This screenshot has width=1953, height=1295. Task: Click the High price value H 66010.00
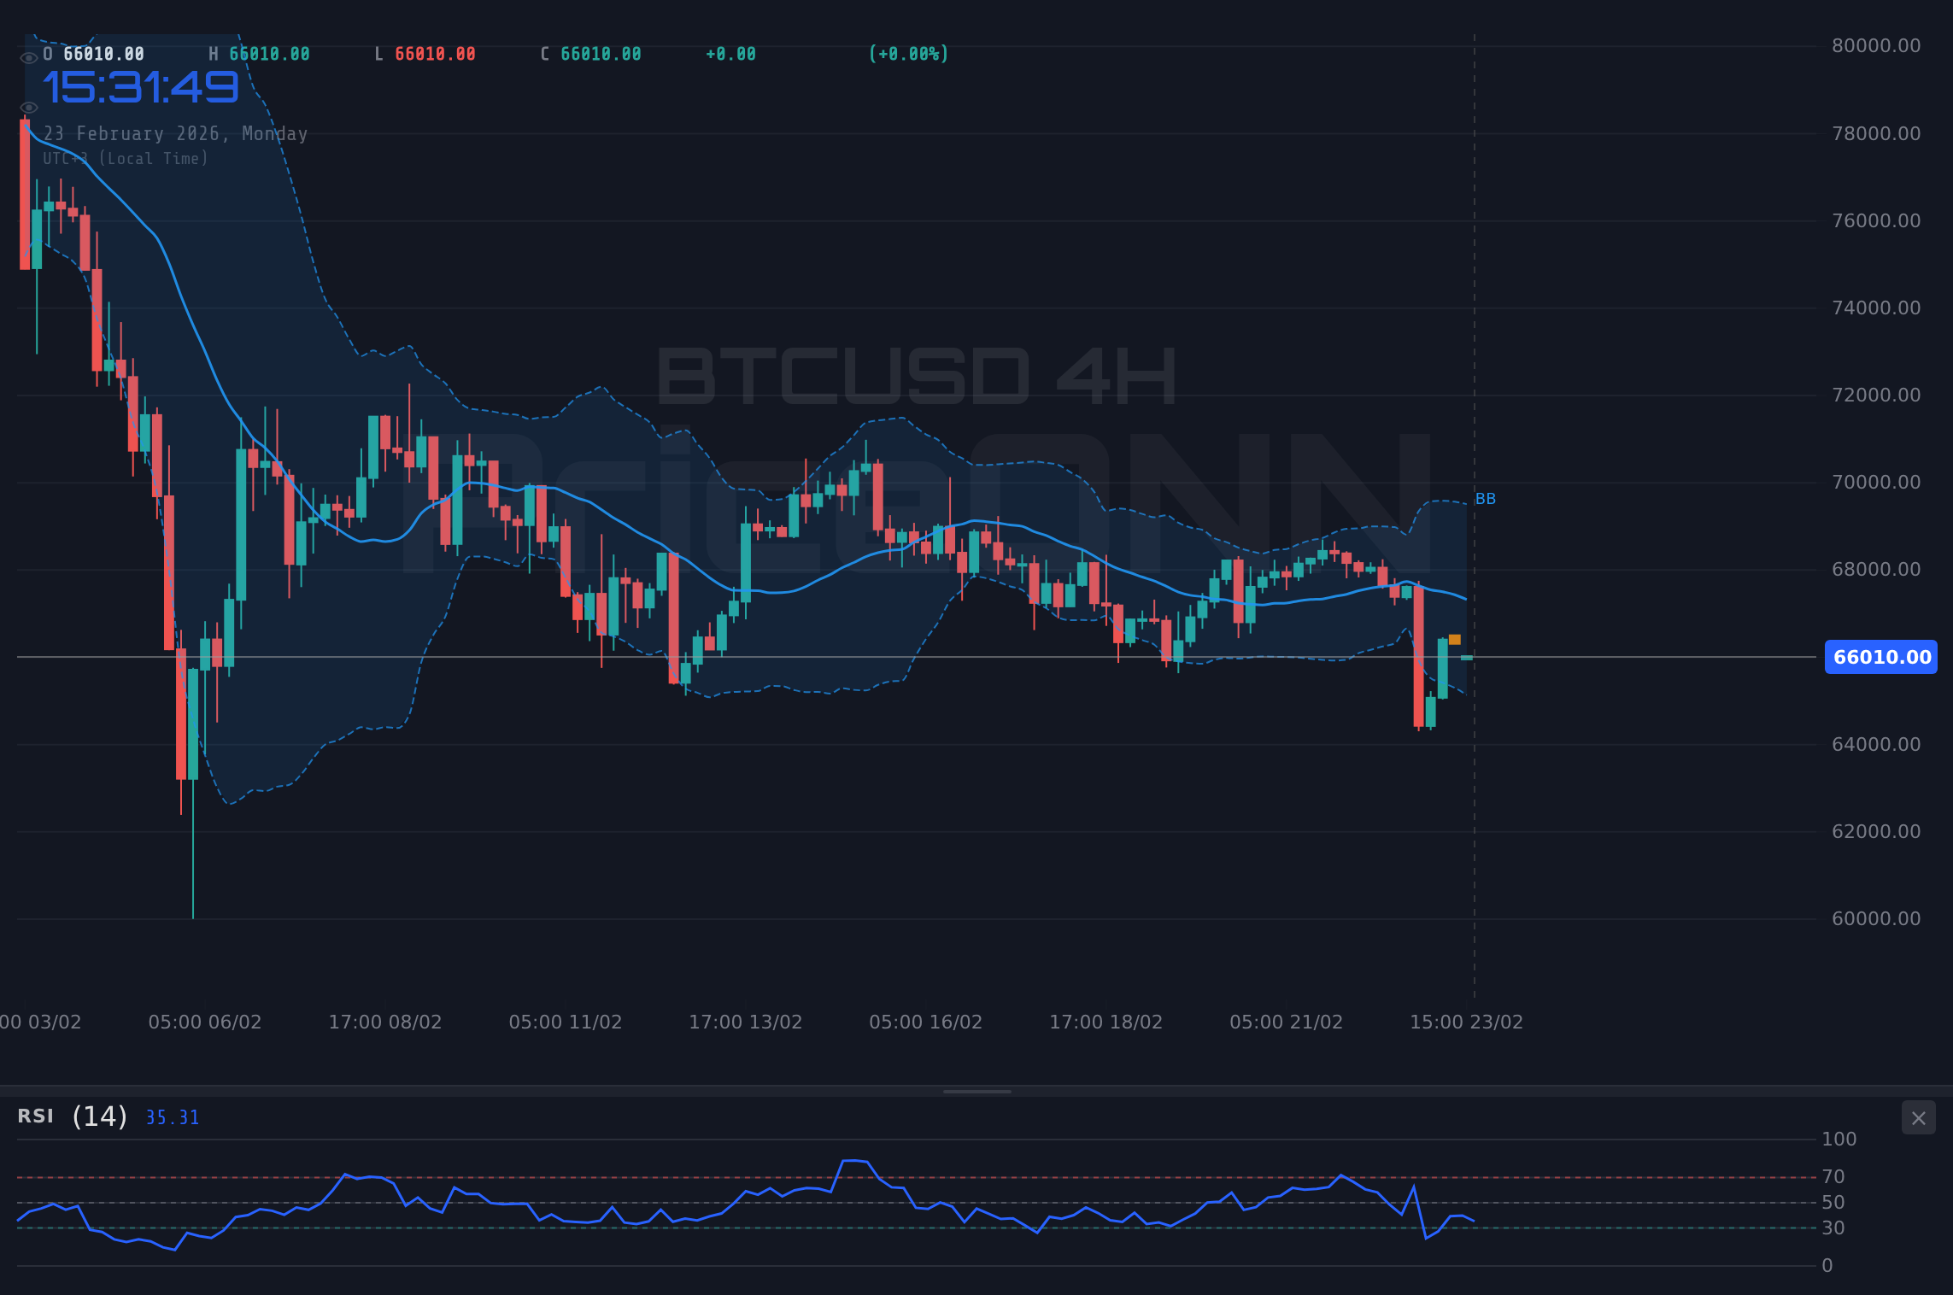tap(260, 53)
